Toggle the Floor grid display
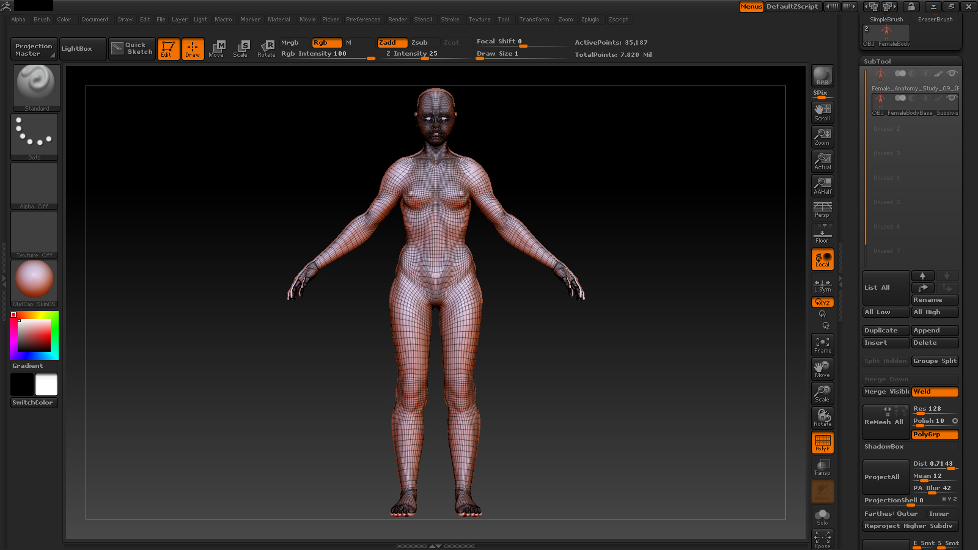 pos(822,234)
